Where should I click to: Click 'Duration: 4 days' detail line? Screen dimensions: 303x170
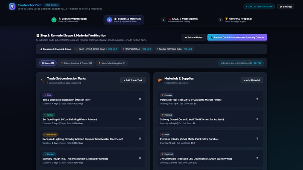tap(63, 104)
